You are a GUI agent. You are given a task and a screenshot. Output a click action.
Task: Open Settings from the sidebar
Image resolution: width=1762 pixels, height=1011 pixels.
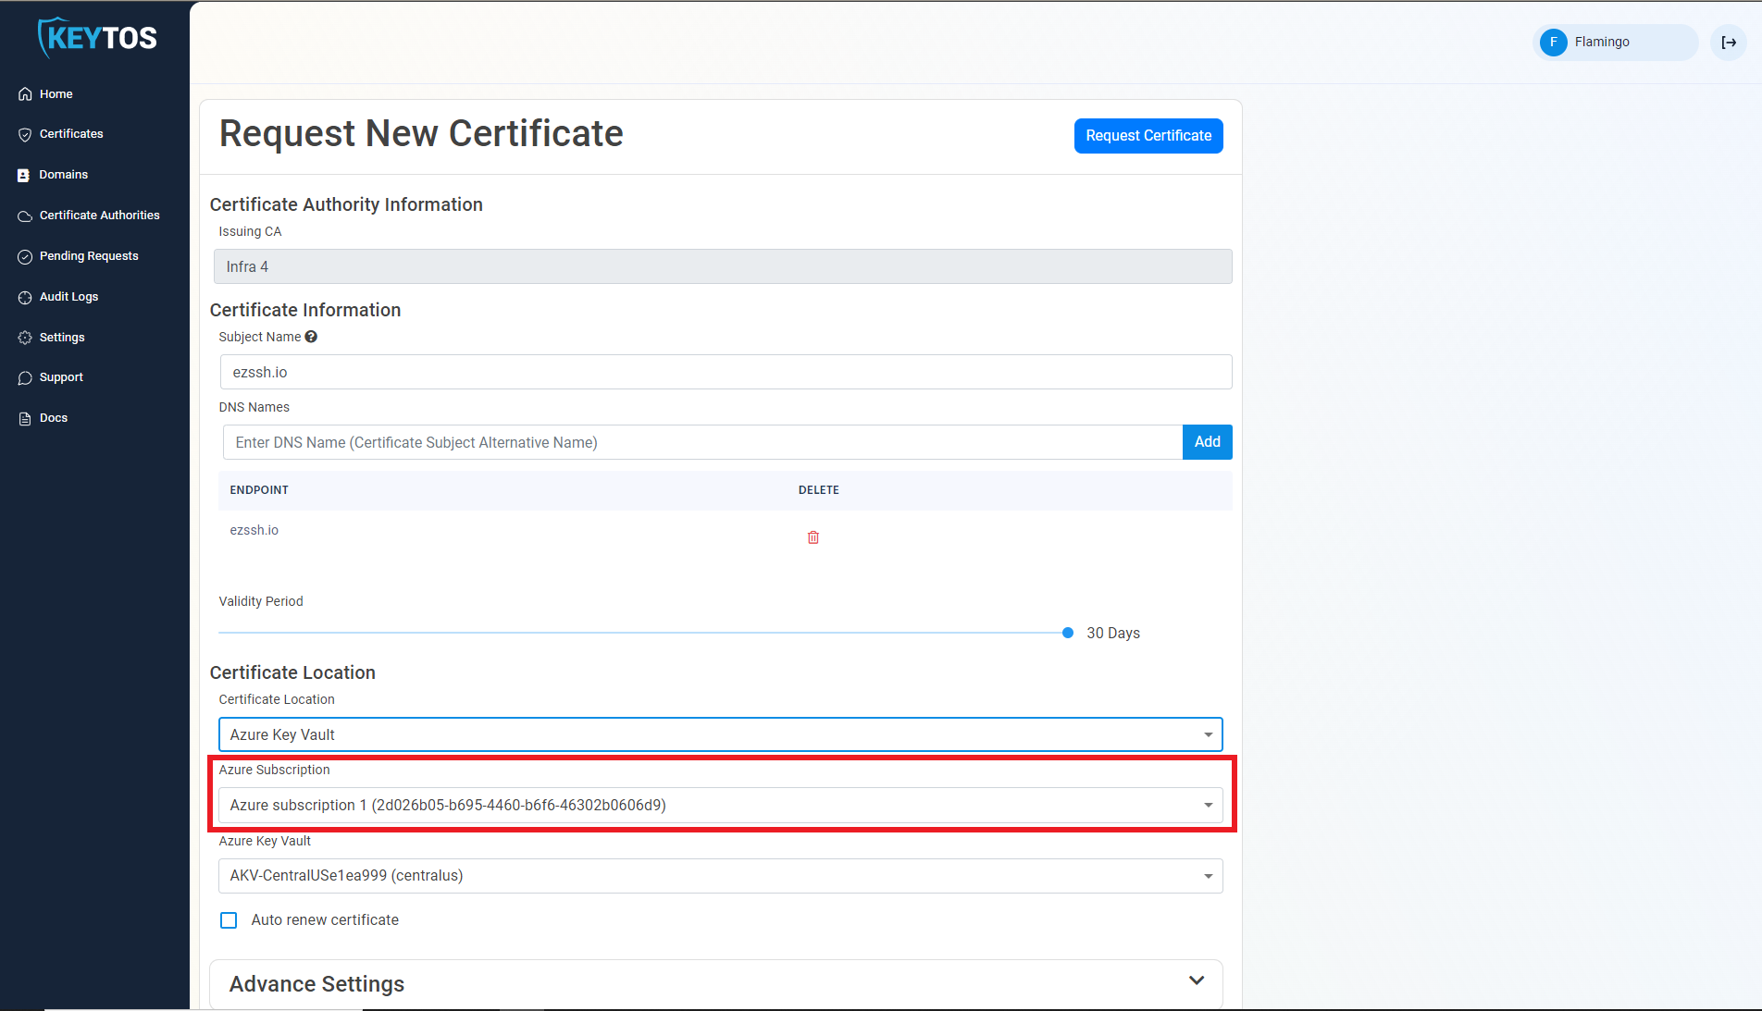coord(62,338)
